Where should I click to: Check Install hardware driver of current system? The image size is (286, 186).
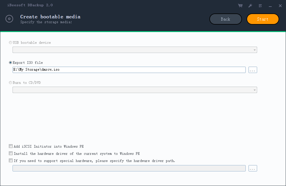11,153
